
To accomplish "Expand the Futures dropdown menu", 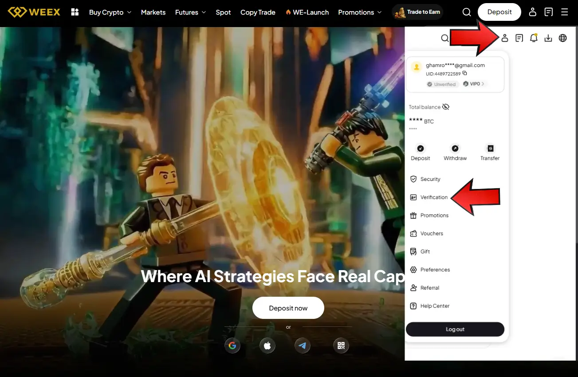I will pos(190,12).
